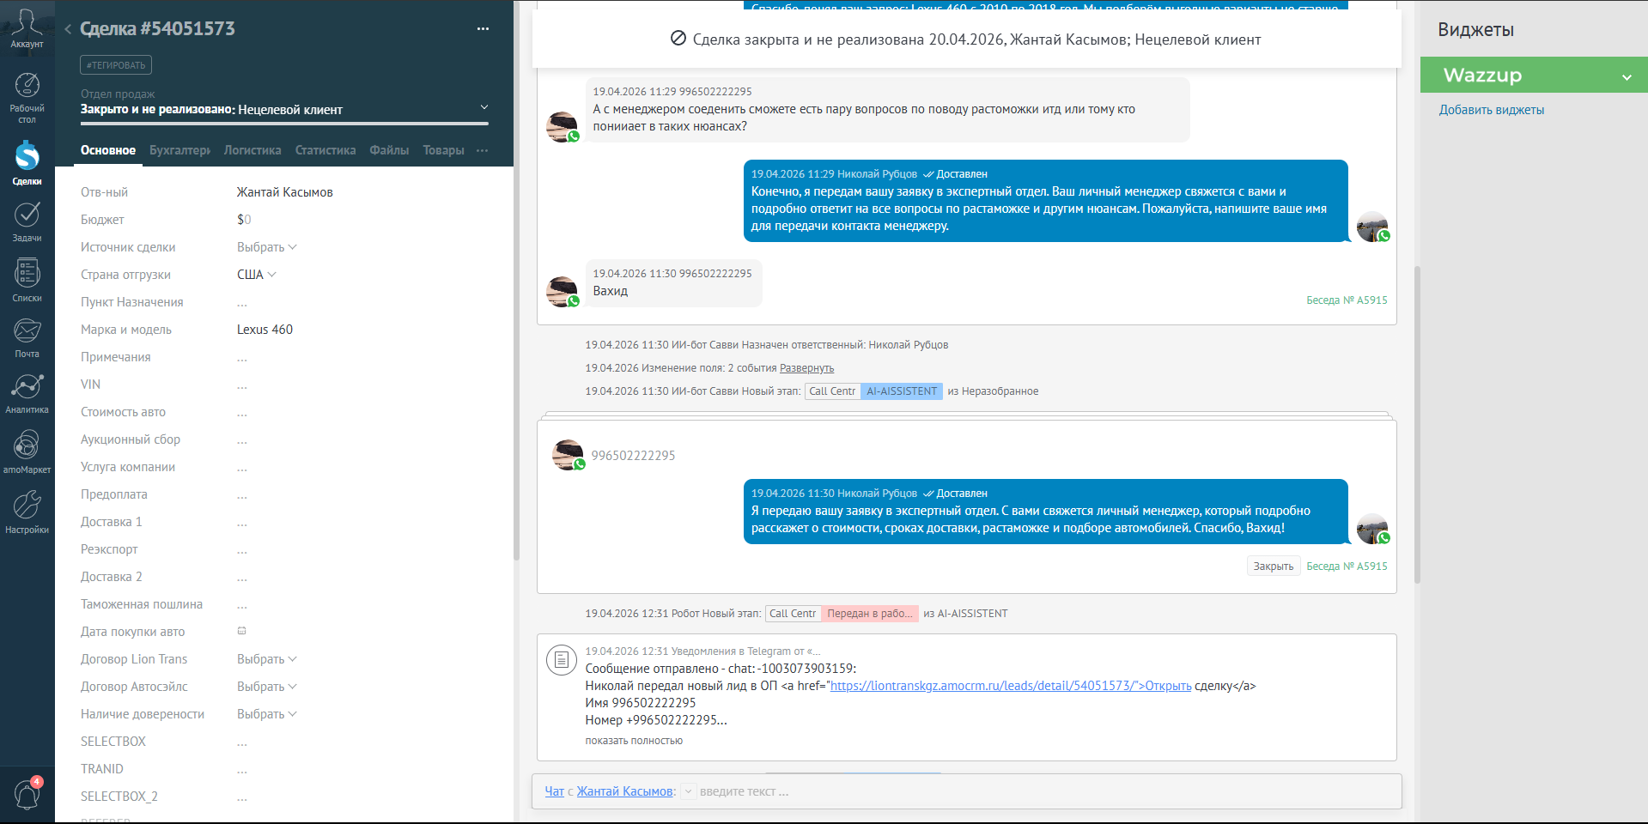This screenshot has width=1648, height=824.
Task: Switch to the Бухгалтерия tab
Action: pyautogui.click(x=179, y=150)
